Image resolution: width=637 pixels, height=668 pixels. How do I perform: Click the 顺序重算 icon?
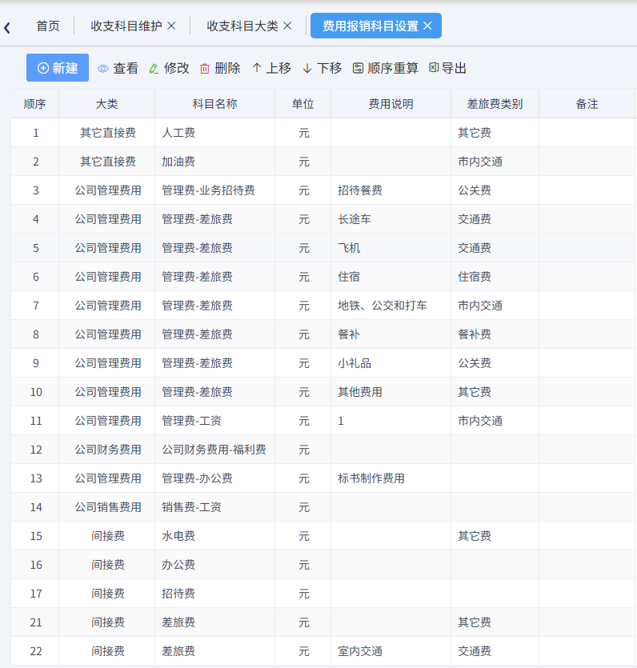tap(358, 68)
